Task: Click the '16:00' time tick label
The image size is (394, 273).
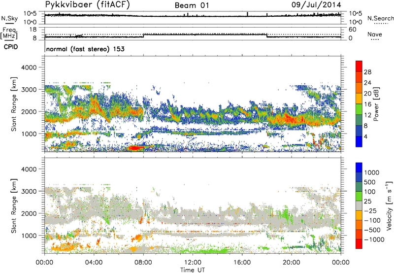Action: pyautogui.click(x=242, y=263)
